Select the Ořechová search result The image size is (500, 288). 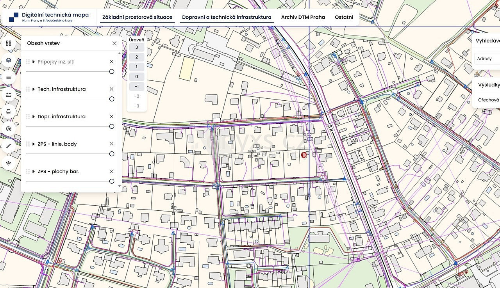pos(489,100)
